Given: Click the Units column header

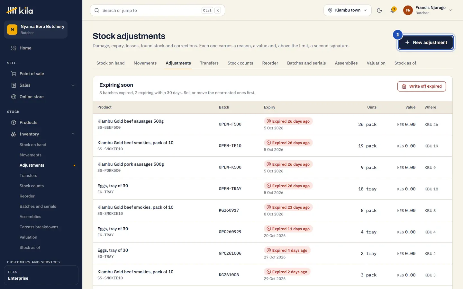Looking at the screenshot, I should click(372, 107).
